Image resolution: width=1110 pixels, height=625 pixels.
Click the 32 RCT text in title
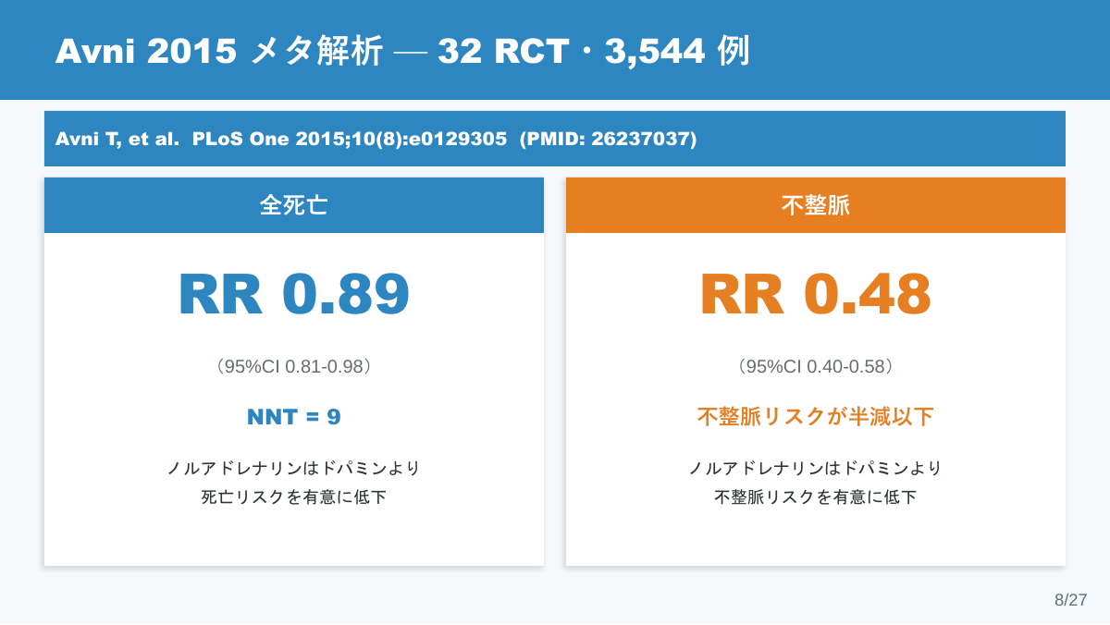503,52
